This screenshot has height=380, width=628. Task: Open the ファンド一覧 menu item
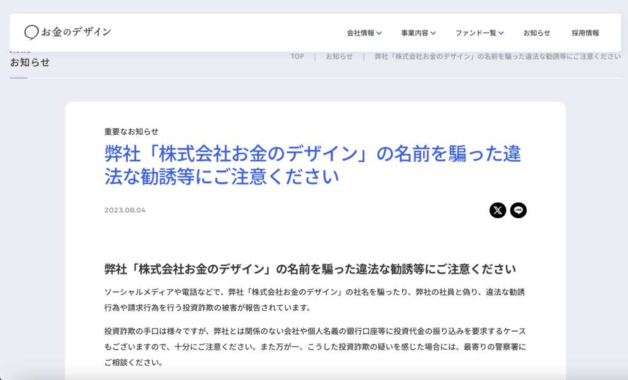coord(476,33)
